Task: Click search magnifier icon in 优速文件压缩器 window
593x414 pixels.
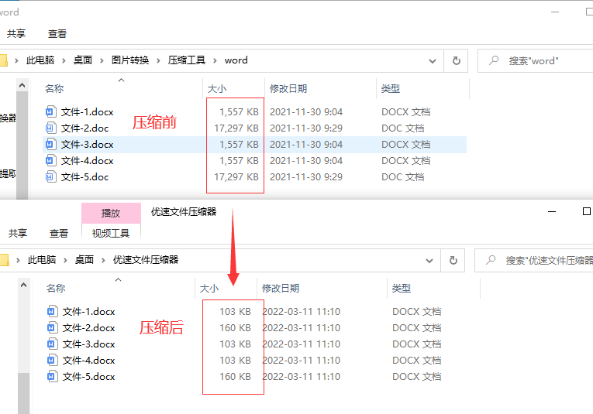Action: 491,260
